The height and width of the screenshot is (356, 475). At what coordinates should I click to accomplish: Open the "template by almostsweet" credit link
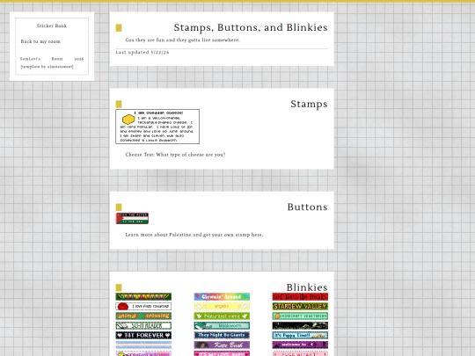pos(47,67)
